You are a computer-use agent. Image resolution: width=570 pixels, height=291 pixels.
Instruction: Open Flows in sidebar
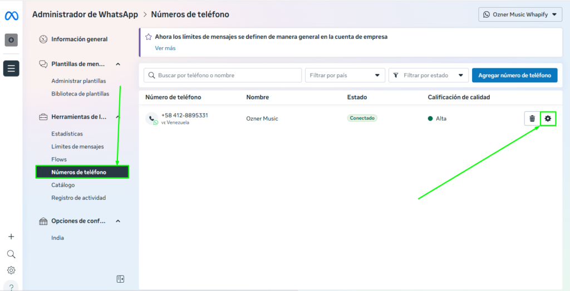(59, 159)
